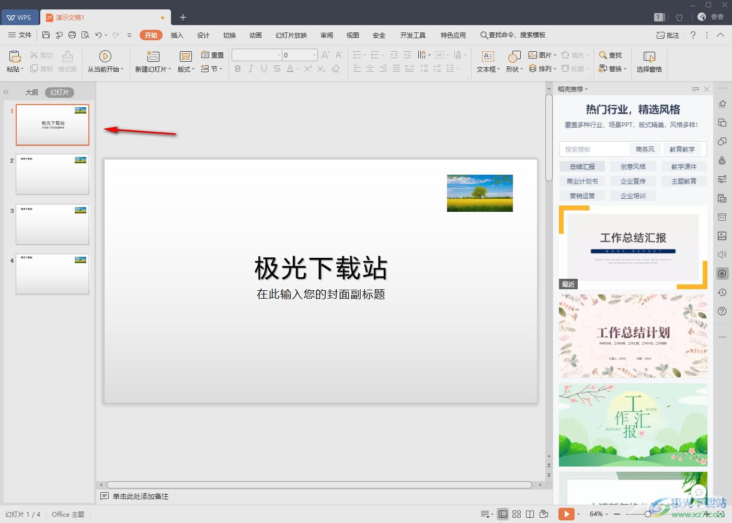Image resolution: width=732 pixels, height=523 pixels.
Task: Click the Reset (重置) button
Action: 213,55
